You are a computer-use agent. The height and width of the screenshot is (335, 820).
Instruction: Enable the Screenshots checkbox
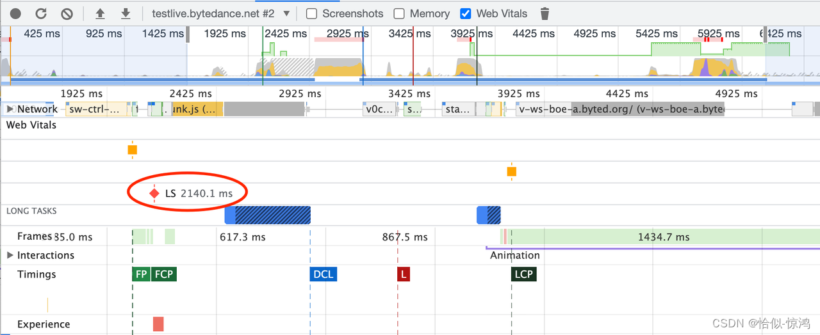pyautogui.click(x=312, y=13)
